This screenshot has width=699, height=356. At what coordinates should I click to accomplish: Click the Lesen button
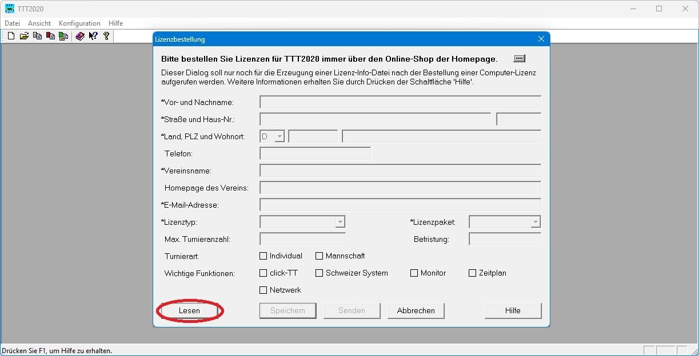(189, 311)
